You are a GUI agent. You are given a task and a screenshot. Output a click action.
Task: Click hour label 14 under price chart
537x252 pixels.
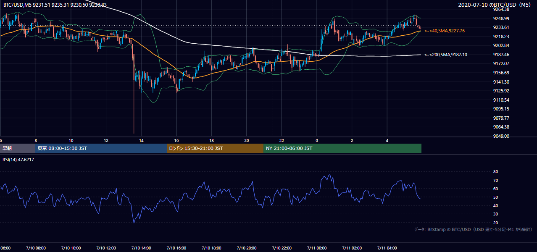coord(141,140)
